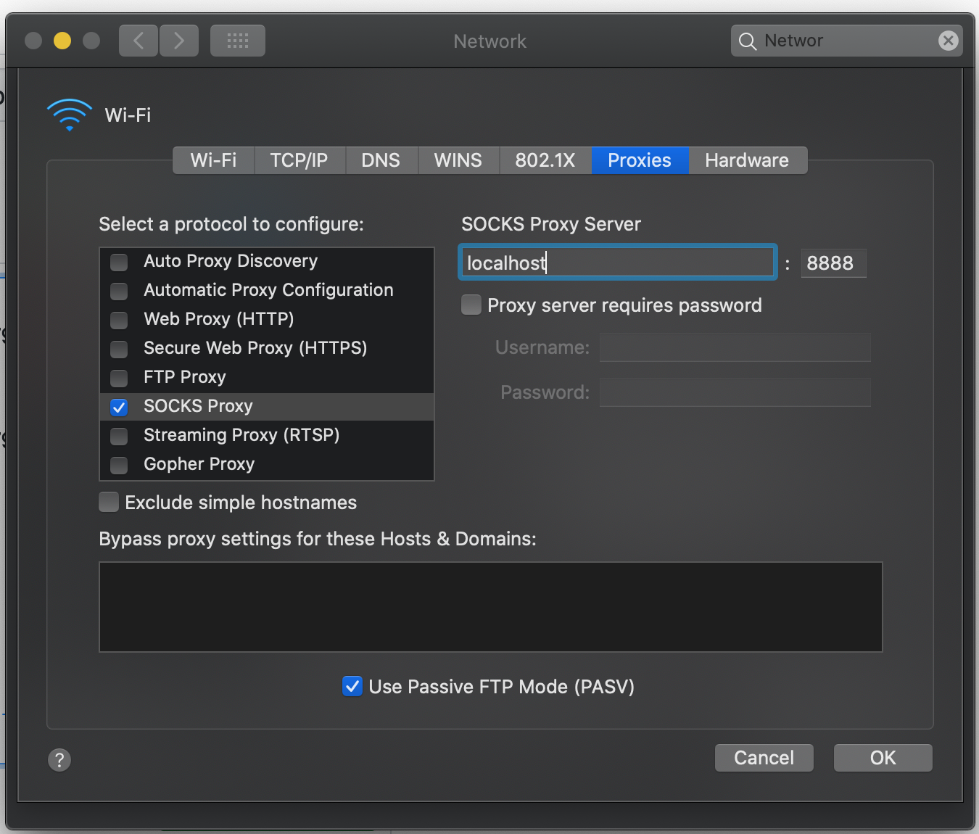Enable Streaming Proxy (RTSP) checkbox
Image resolution: width=979 pixels, height=834 pixels.
(119, 436)
